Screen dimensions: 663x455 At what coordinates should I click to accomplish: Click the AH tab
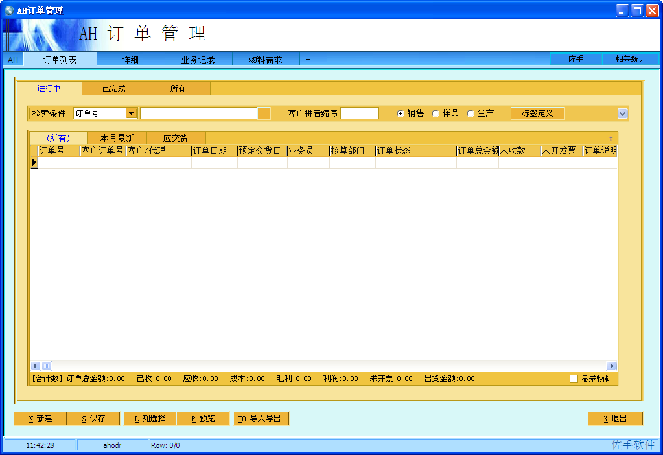[x=13, y=60]
